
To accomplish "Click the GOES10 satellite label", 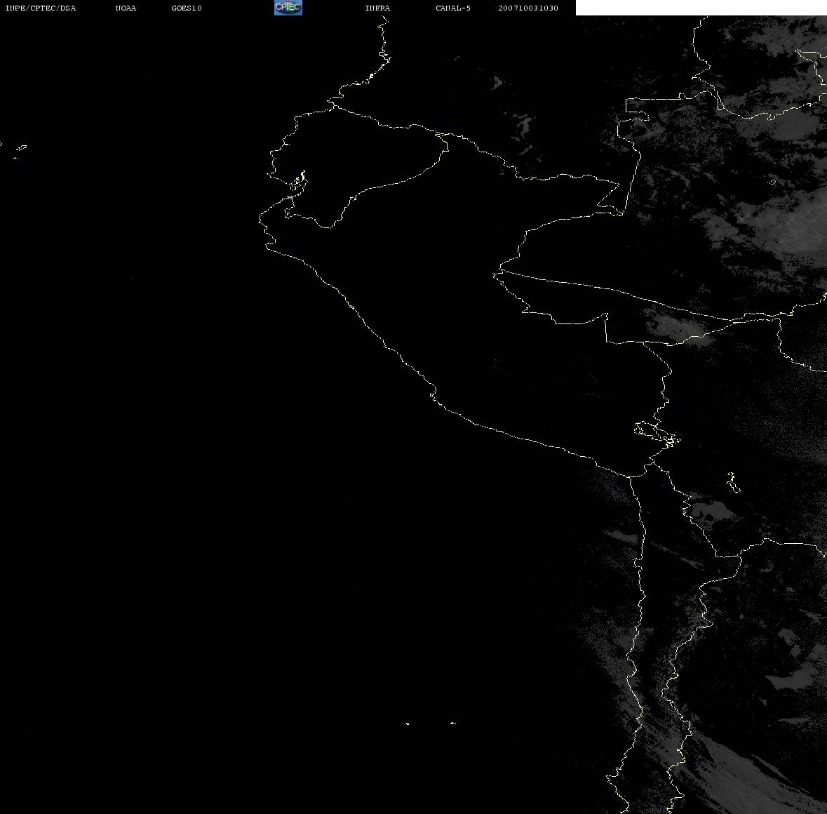I will click(x=186, y=8).
